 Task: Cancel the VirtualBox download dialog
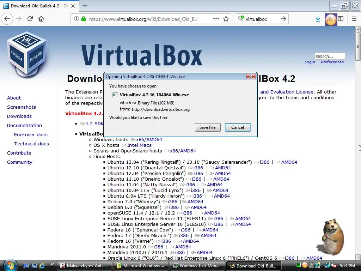(238, 127)
